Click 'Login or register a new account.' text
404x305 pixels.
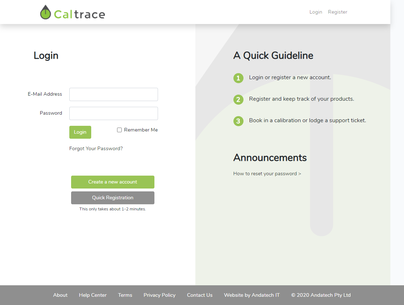tap(290, 77)
